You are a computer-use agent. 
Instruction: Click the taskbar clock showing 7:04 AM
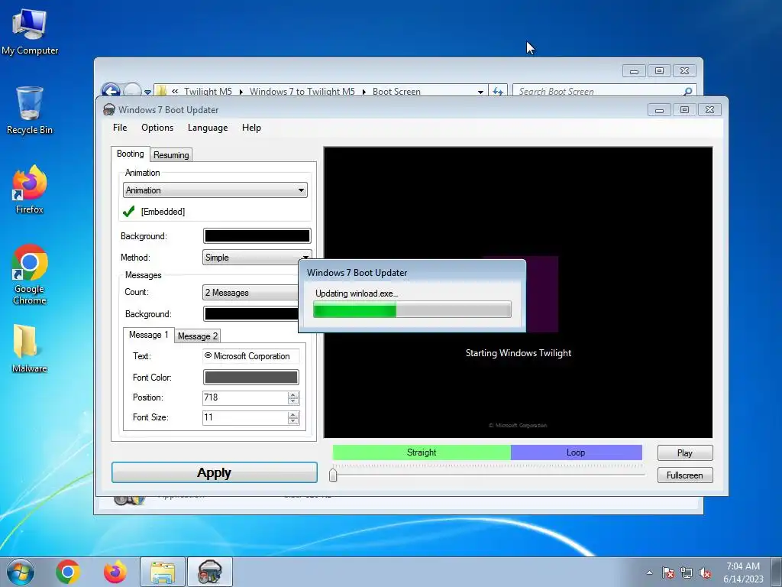tap(743, 572)
